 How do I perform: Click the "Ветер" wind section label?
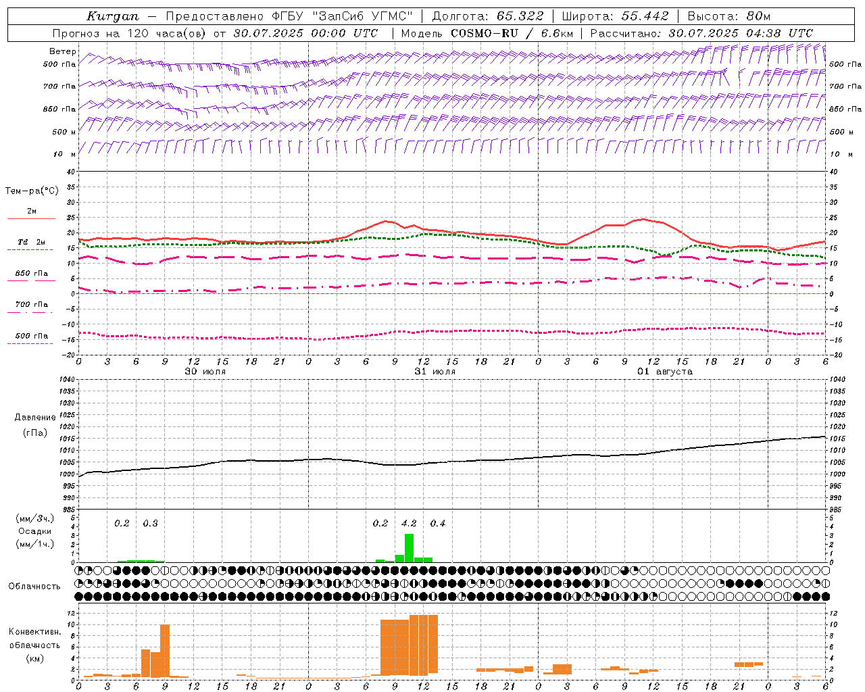(62, 51)
